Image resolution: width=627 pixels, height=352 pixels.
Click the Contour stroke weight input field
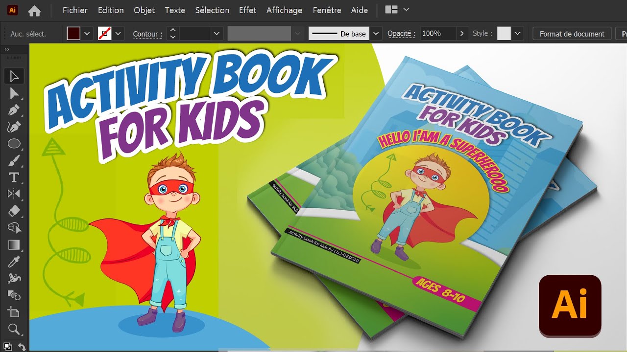pyautogui.click(x=195, y=34)
